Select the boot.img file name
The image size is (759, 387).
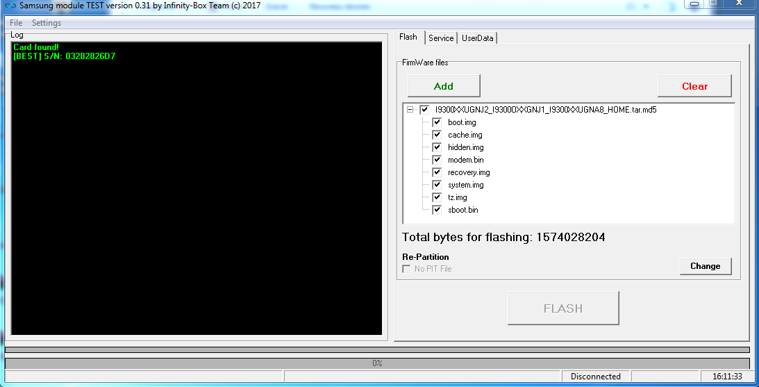(x=462, y=122)
